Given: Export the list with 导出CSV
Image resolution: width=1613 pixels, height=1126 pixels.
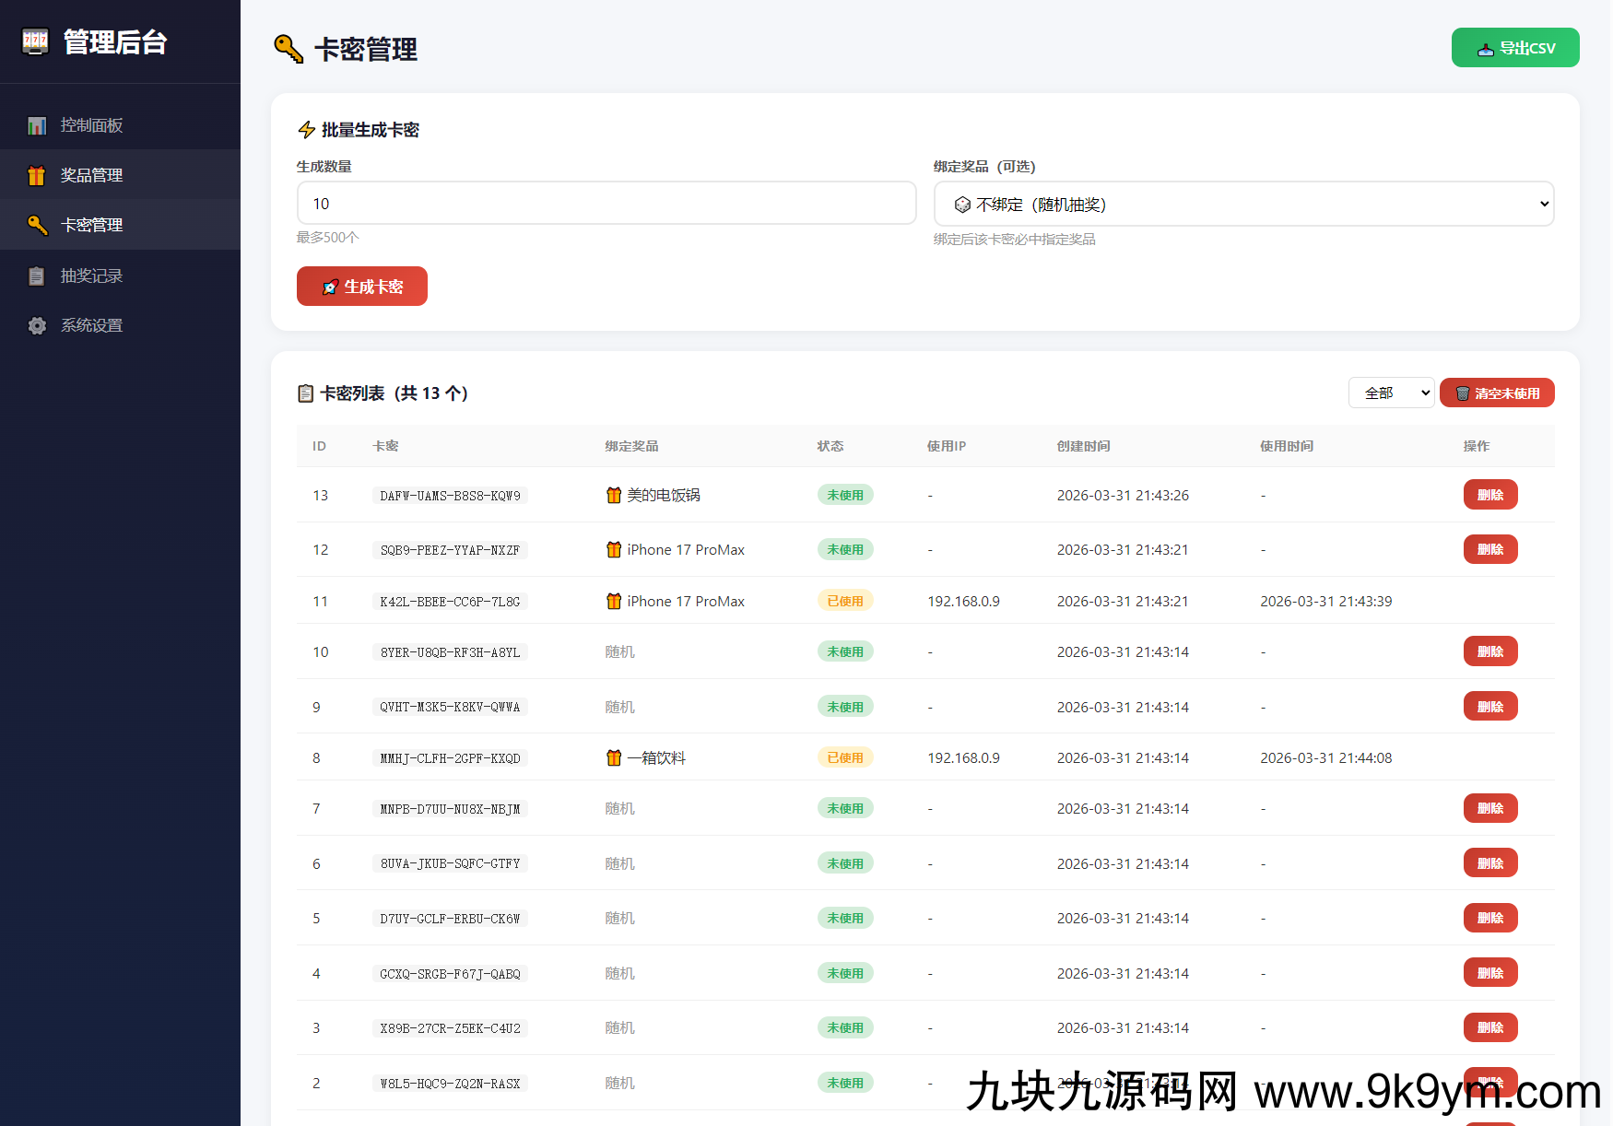Looking at the screenshot, I should (1514, 48).
